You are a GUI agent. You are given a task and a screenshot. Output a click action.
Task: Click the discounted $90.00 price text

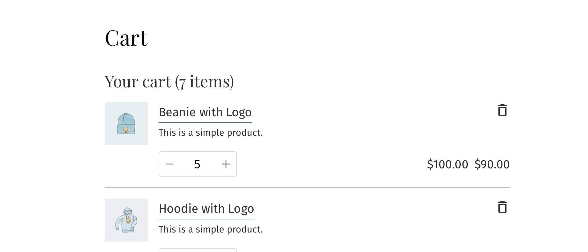492,164
